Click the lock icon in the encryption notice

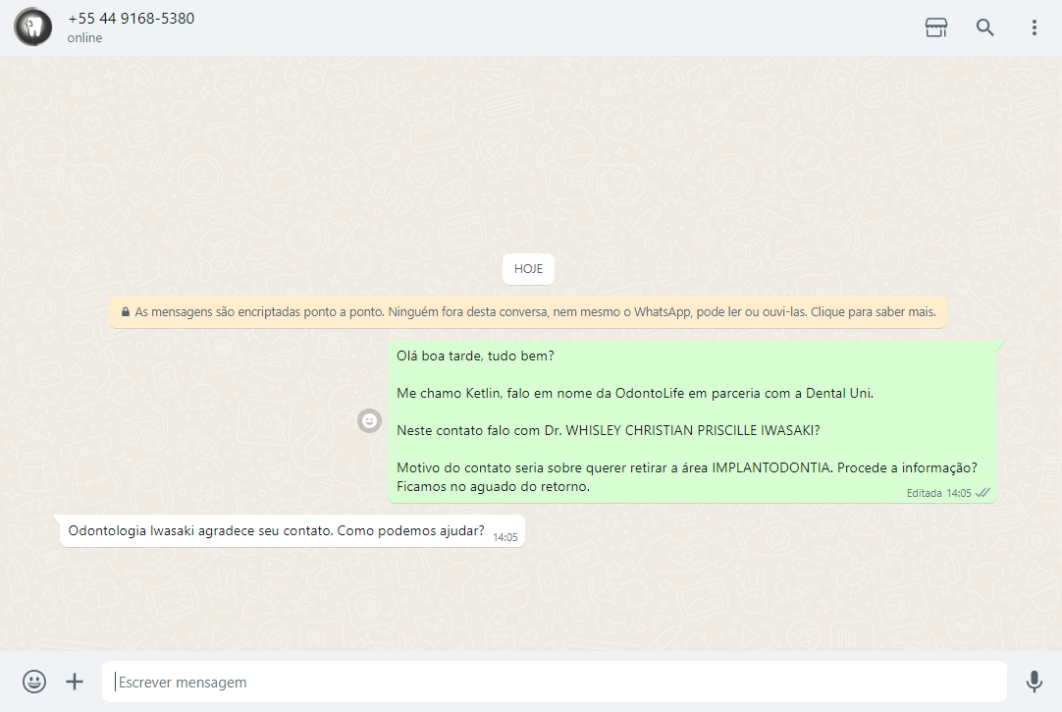click(126, 312)
